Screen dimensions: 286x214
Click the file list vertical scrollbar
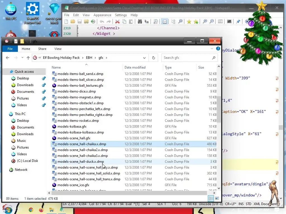219,109
